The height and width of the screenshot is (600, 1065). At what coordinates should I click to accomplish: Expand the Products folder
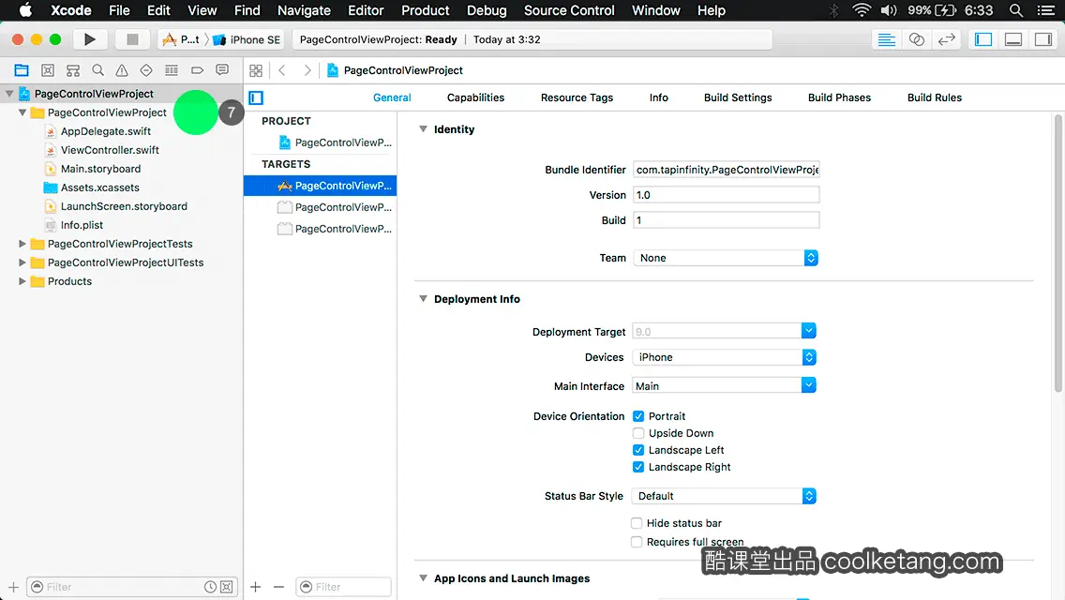tap(22, 280)
